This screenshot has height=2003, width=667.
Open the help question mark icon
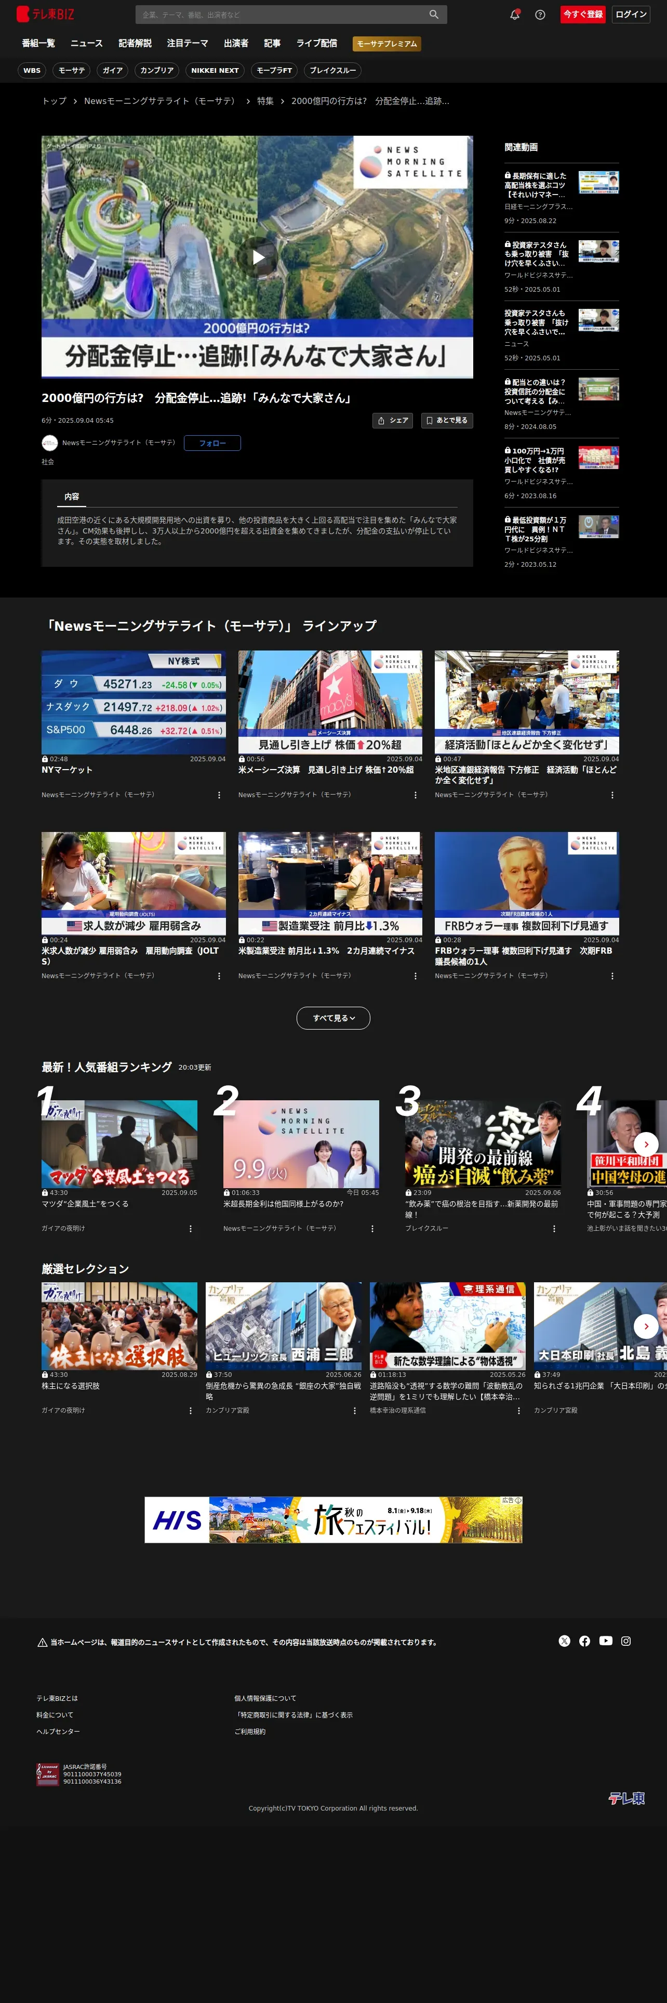pos(540,15)
